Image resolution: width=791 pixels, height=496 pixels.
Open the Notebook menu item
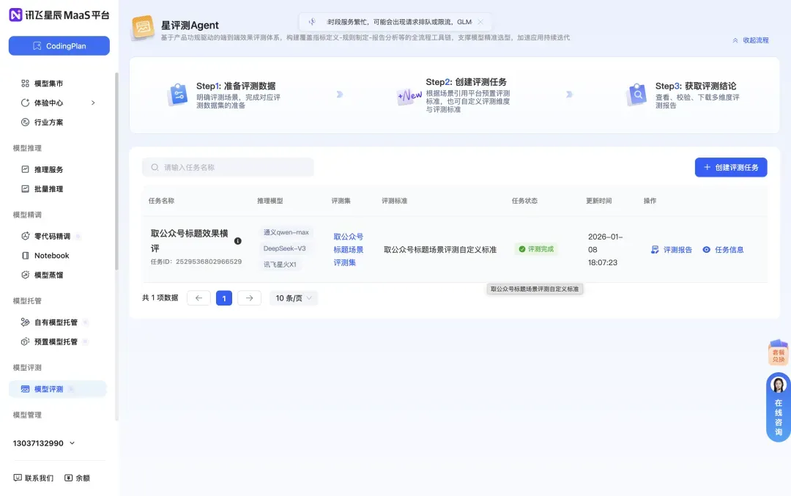coord(51,256)
